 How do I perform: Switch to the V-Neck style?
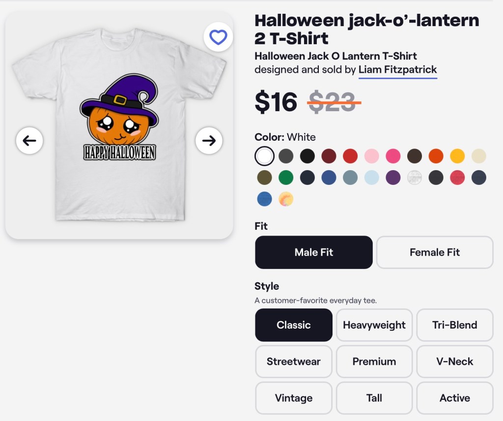click(x=454, y=361)
